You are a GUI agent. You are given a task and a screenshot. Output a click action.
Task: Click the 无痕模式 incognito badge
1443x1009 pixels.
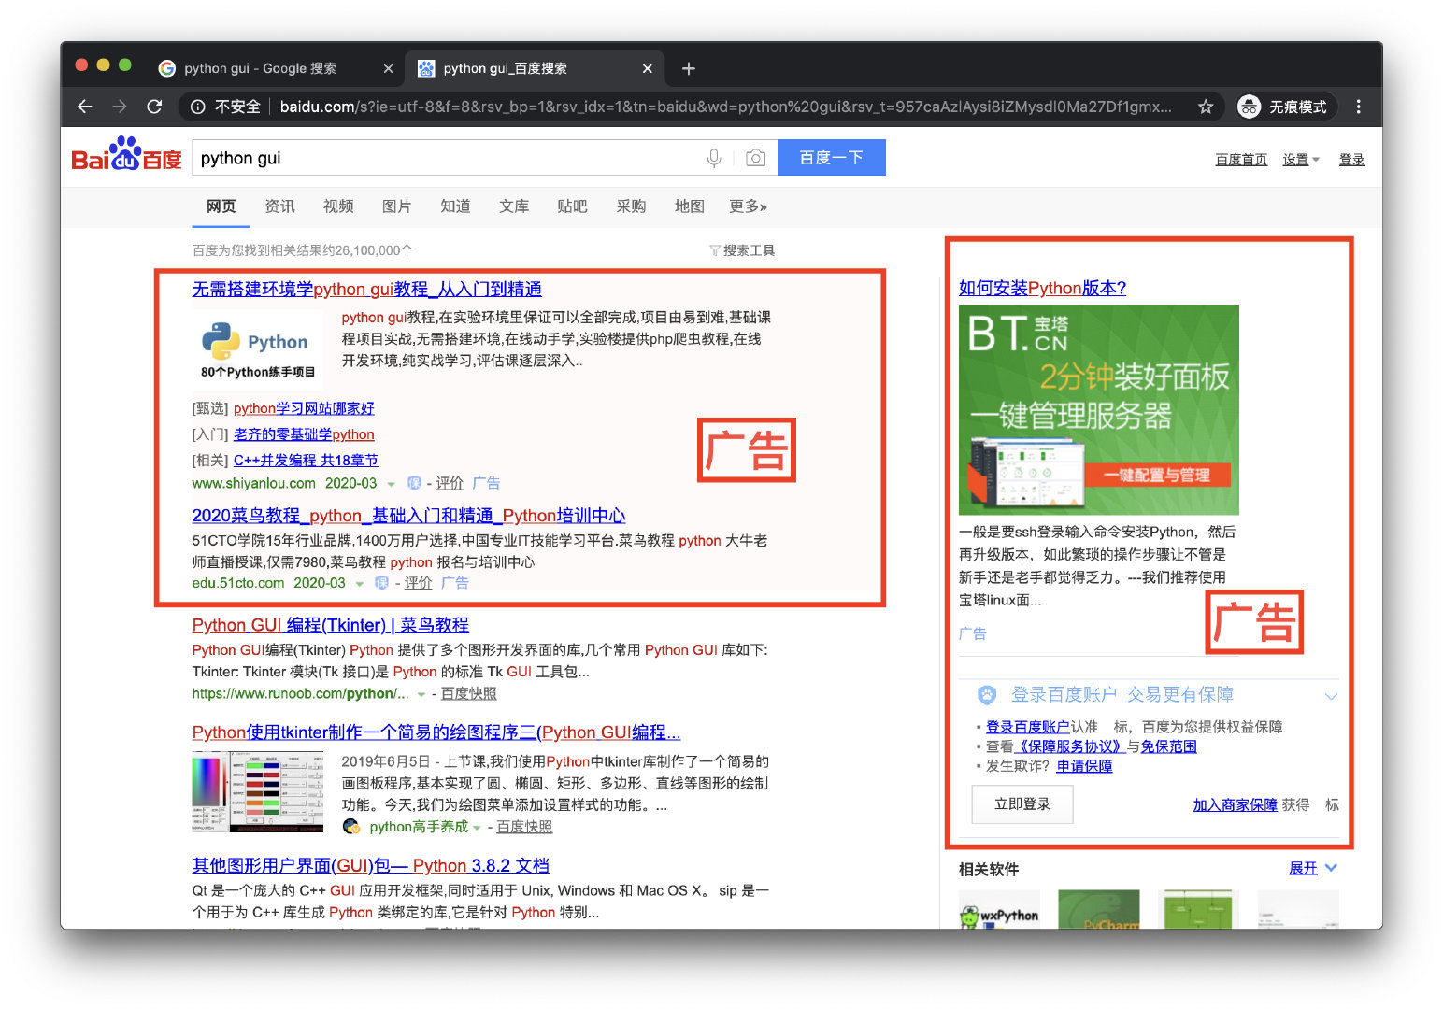coord(1282,107)
